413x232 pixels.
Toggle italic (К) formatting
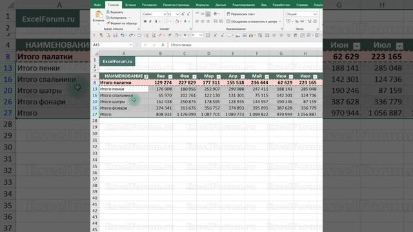tap(150, 21)
